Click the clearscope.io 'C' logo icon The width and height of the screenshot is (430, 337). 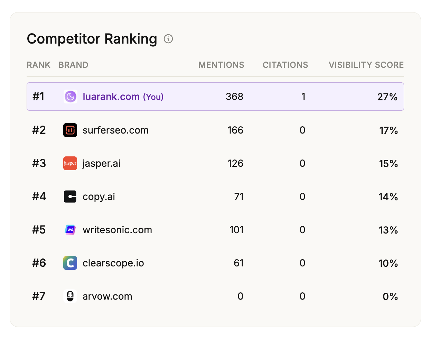pos(70,263)
